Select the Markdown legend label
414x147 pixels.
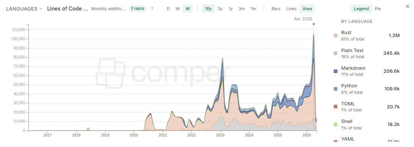[353, 68]
